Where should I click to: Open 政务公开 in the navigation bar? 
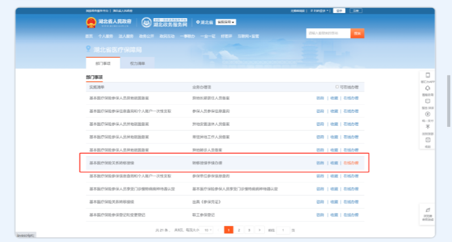click(x=146, y=36)
